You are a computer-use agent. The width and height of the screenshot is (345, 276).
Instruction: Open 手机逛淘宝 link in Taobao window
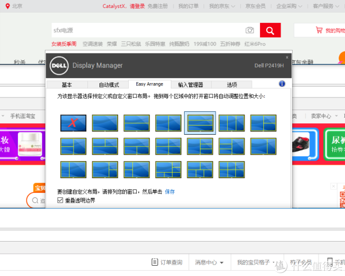[x=22, y=116]
